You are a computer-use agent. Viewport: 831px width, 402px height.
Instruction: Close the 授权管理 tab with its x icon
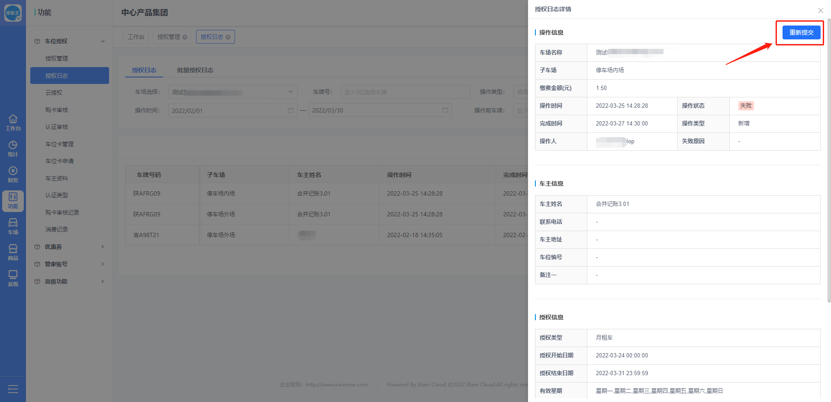click(185, 37)
